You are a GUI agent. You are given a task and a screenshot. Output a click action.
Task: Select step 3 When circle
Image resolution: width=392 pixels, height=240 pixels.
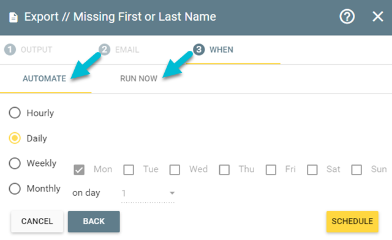point(198,50)
